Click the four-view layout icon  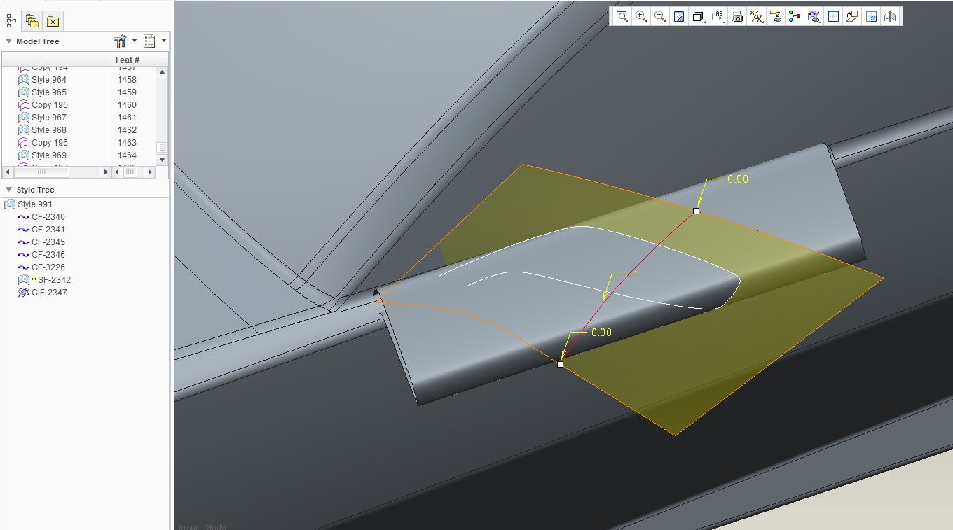click(833, 17)
